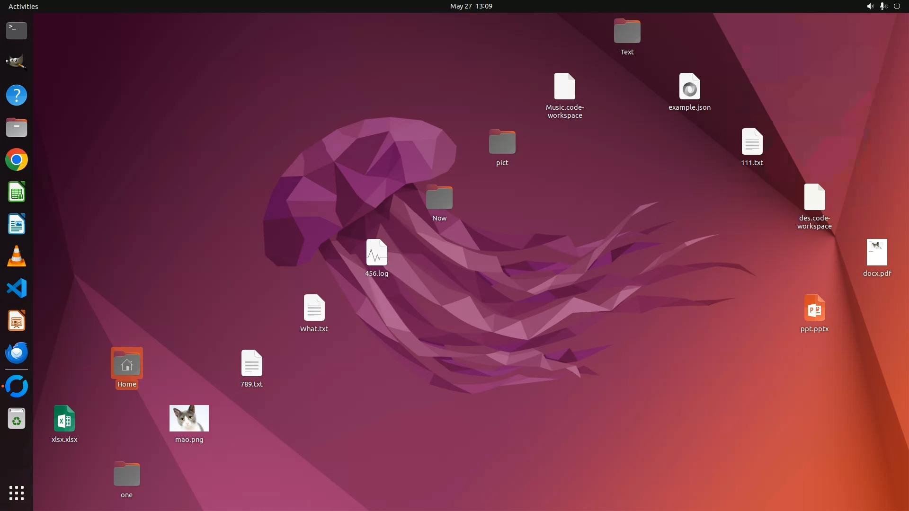This screenshot has width=909, height=511.
Task: Launch VLC media player
Action: (17, 256)
